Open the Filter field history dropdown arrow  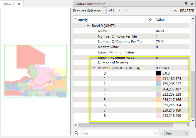click(155, 133)
